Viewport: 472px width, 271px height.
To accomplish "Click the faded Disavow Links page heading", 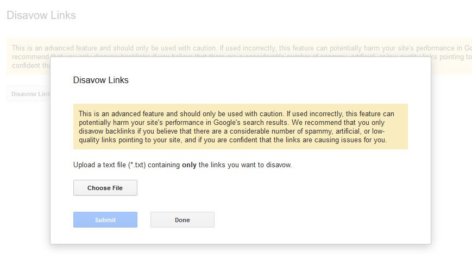I will point(41,15).
